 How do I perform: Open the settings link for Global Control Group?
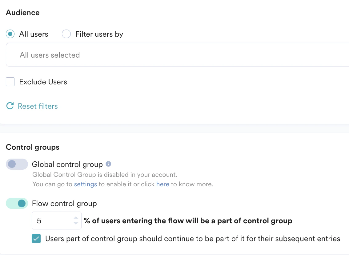pos(86,184)
